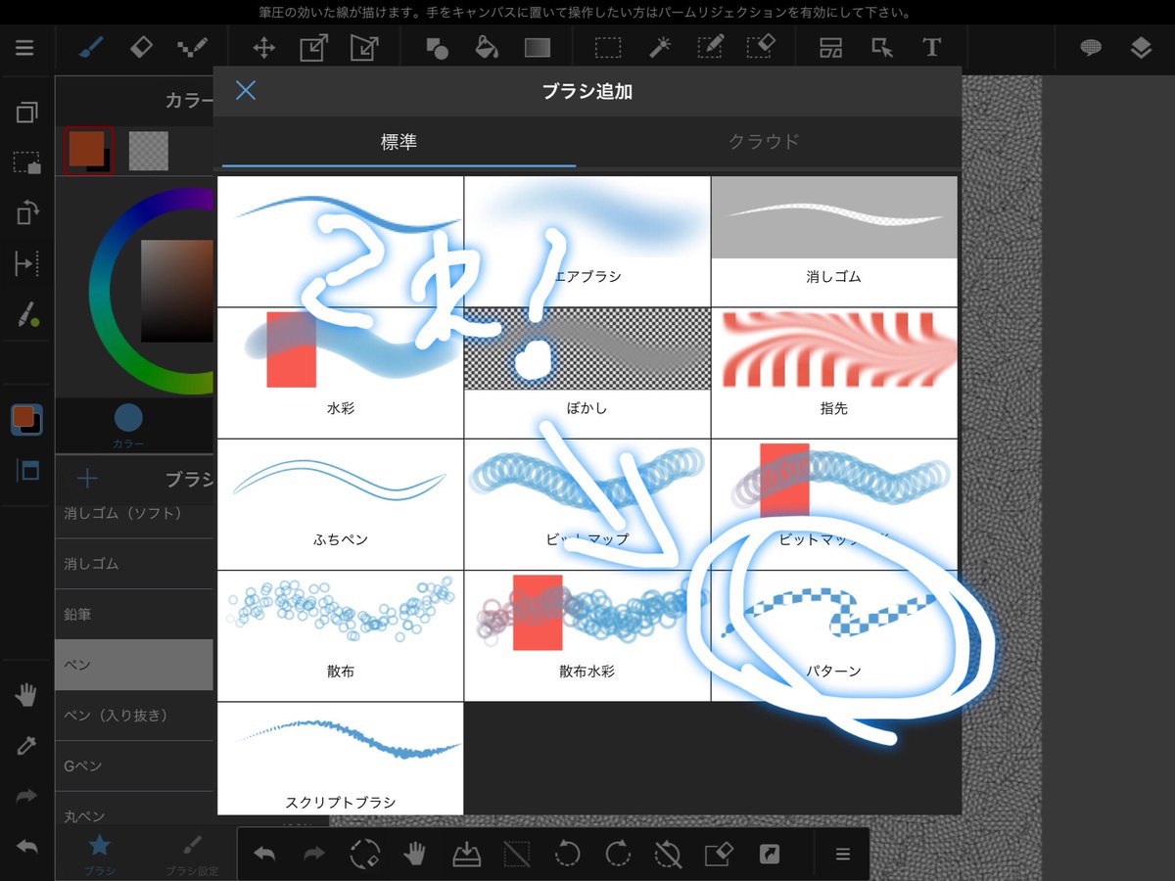Close the ブラシ追加 dialog
The image size is (1175, 881).
tap(246, 91)
